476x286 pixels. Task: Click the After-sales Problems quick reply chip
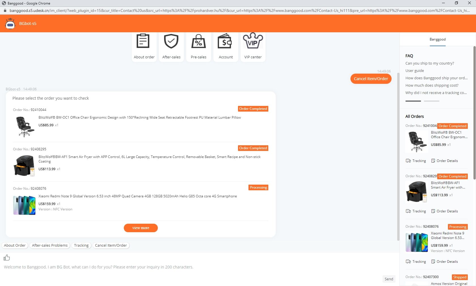(x=50, y=246)
